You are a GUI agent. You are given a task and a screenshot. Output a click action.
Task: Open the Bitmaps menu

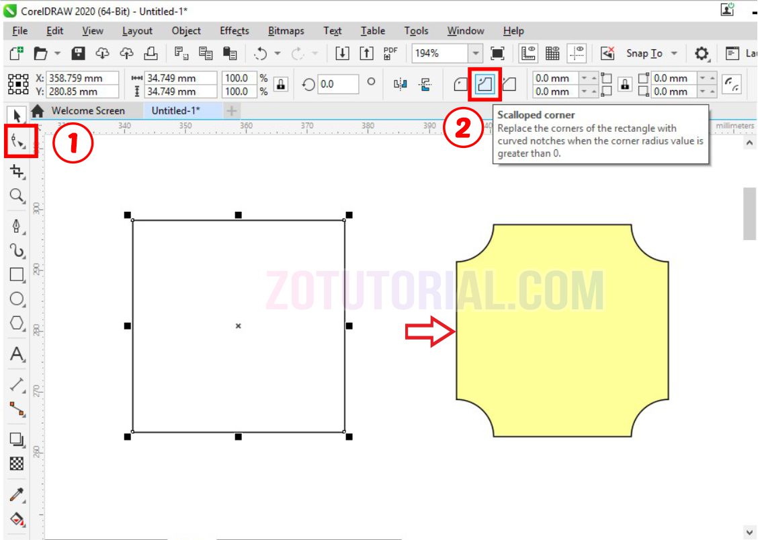point(286,31)
